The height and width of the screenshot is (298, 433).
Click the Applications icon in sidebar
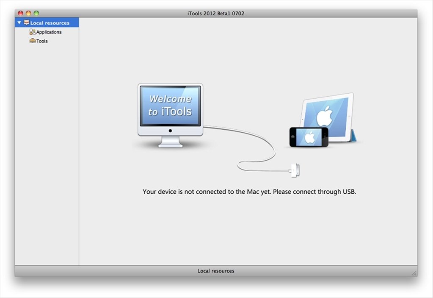[32, 32]
